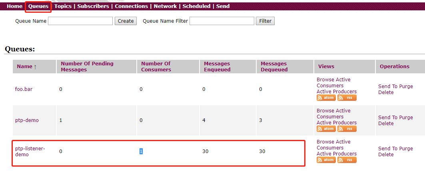Open the atom feed for foo.bar

point(326,98)
